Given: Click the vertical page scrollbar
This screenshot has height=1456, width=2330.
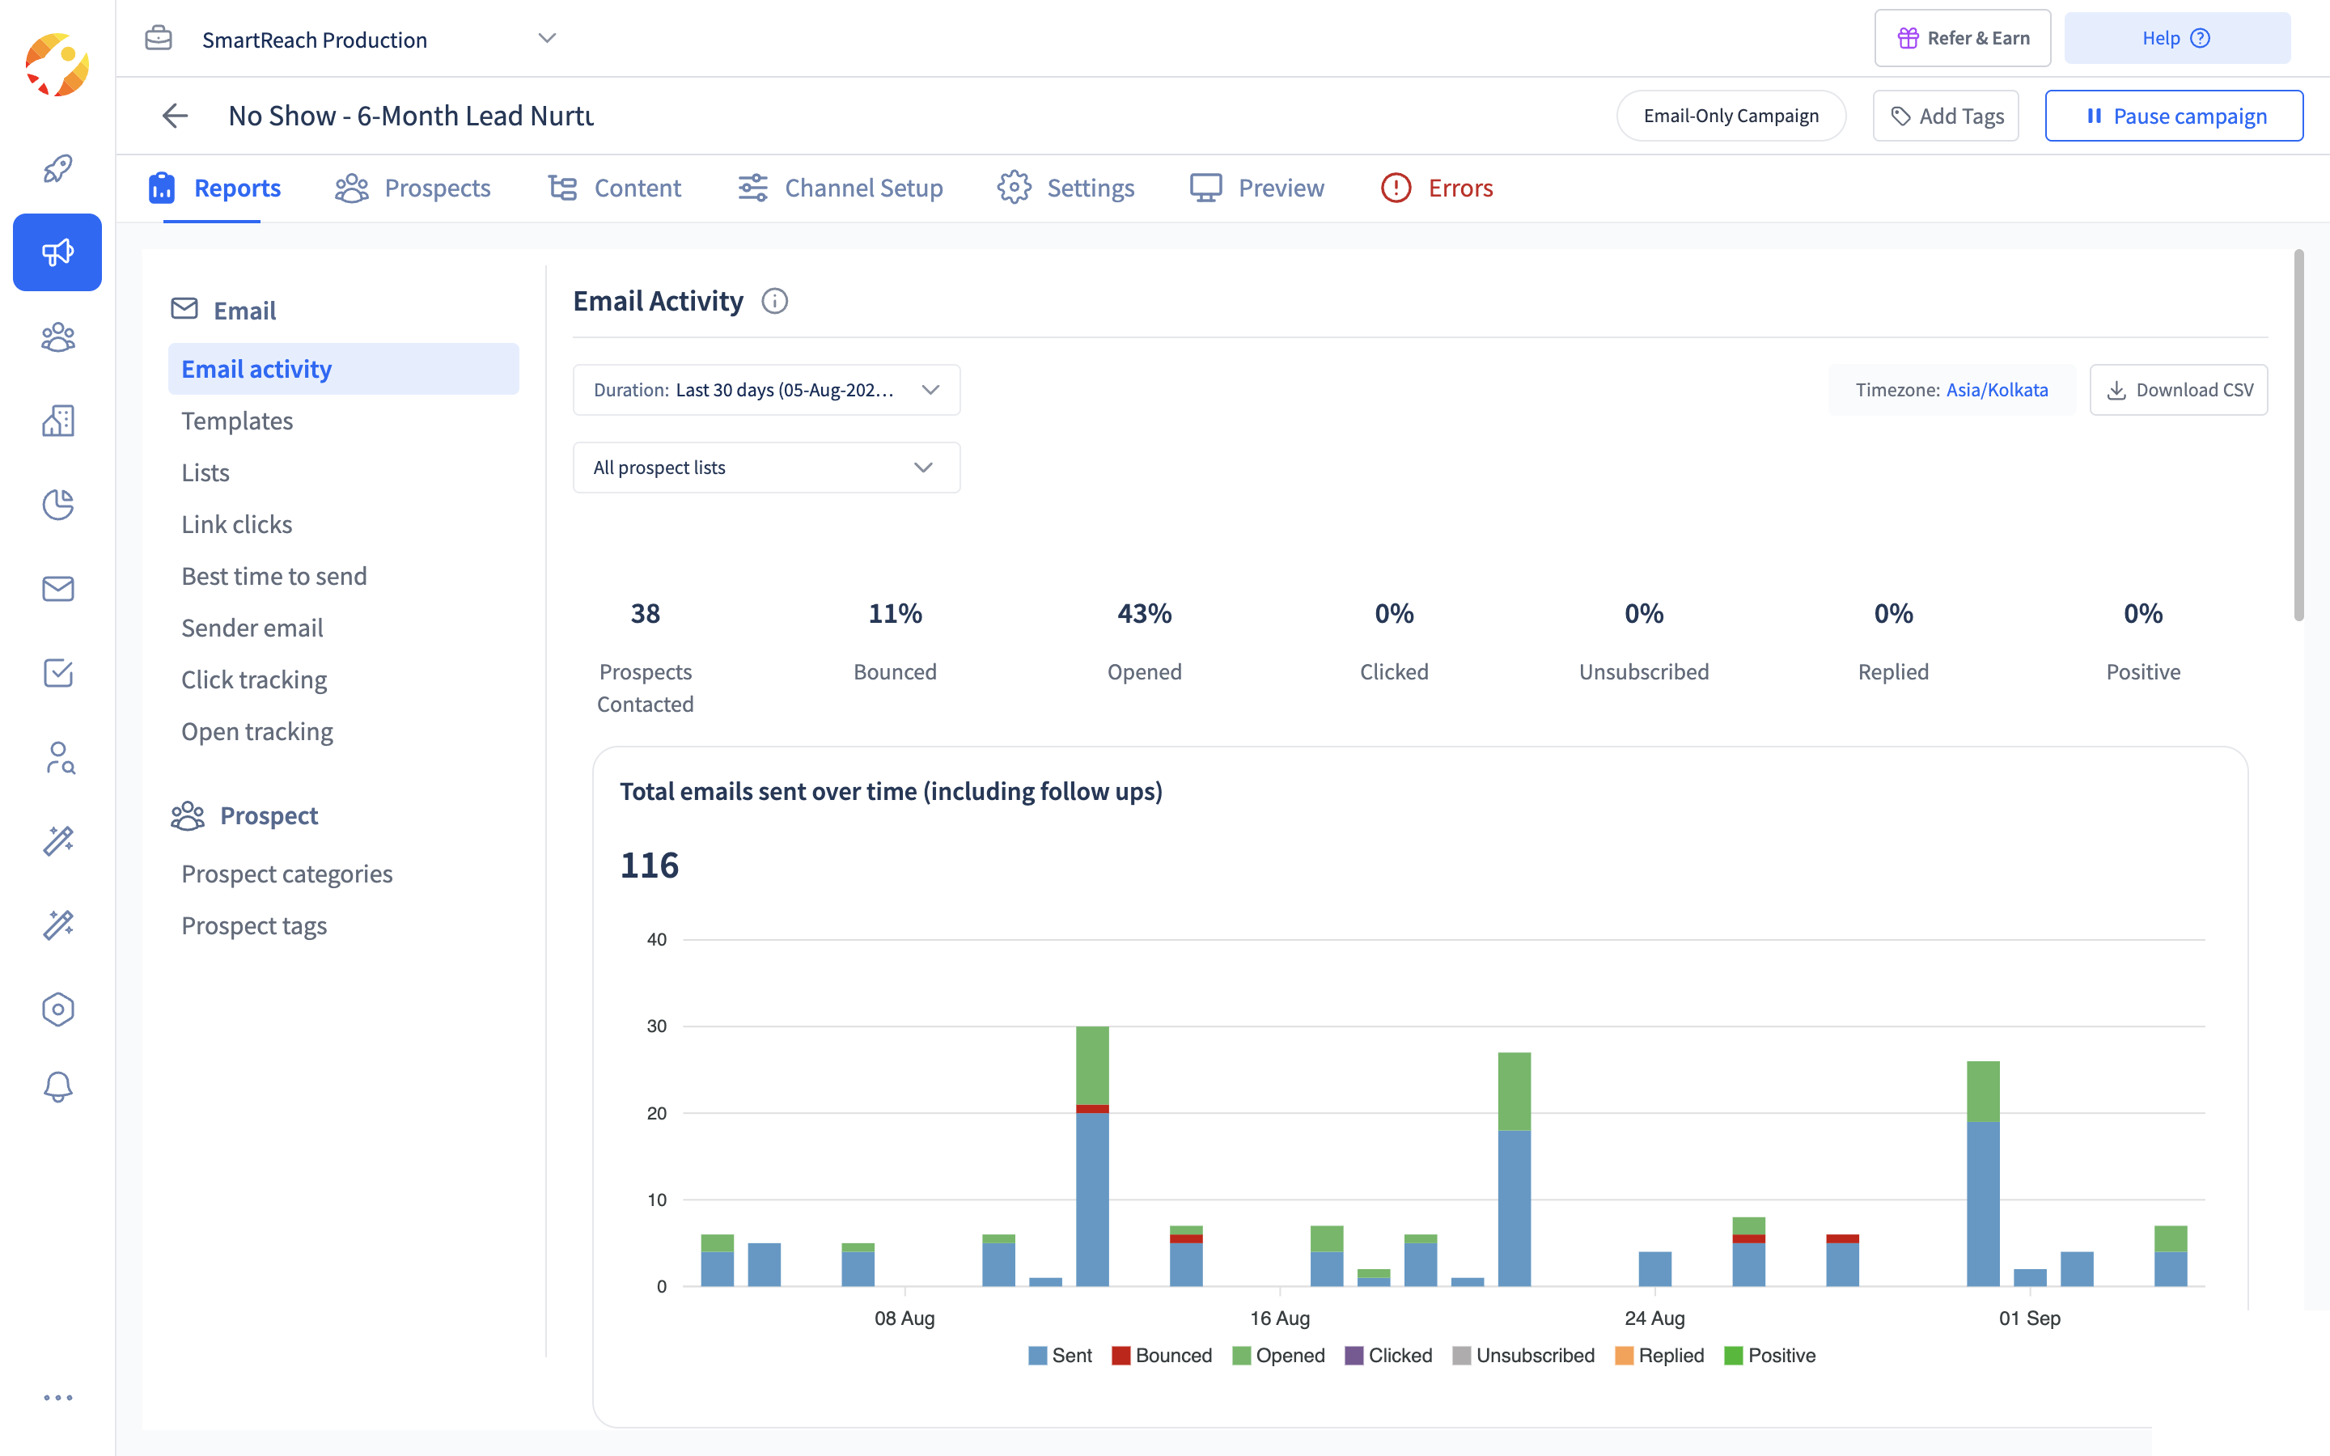Looking at the screenshot, I should 2298,434.
